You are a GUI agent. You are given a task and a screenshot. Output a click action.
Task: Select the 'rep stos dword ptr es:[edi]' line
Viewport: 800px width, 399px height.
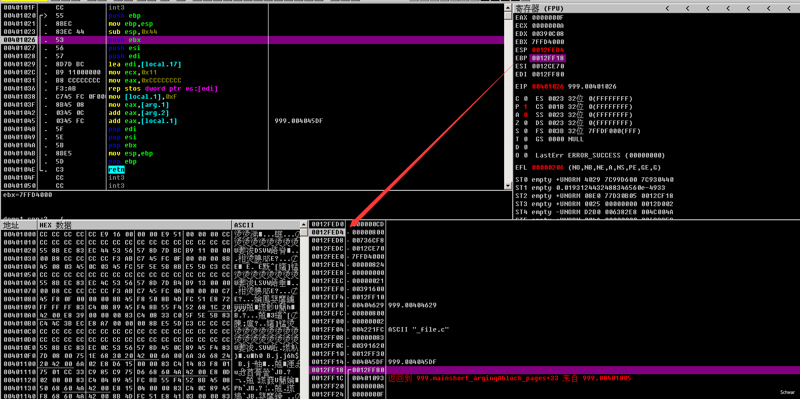click(163, 89)
